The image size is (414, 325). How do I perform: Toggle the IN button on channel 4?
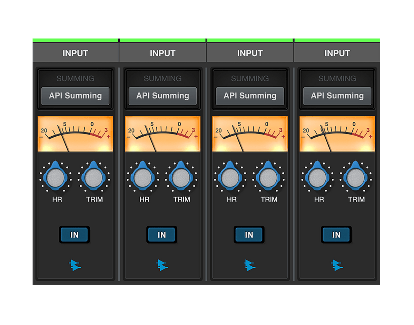pos(336,235)
